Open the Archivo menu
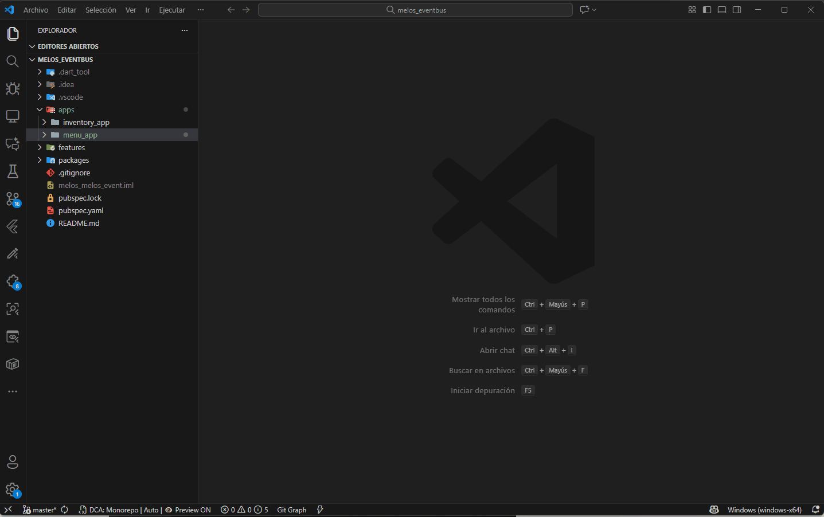824x517 pixels. coord(36,10)
